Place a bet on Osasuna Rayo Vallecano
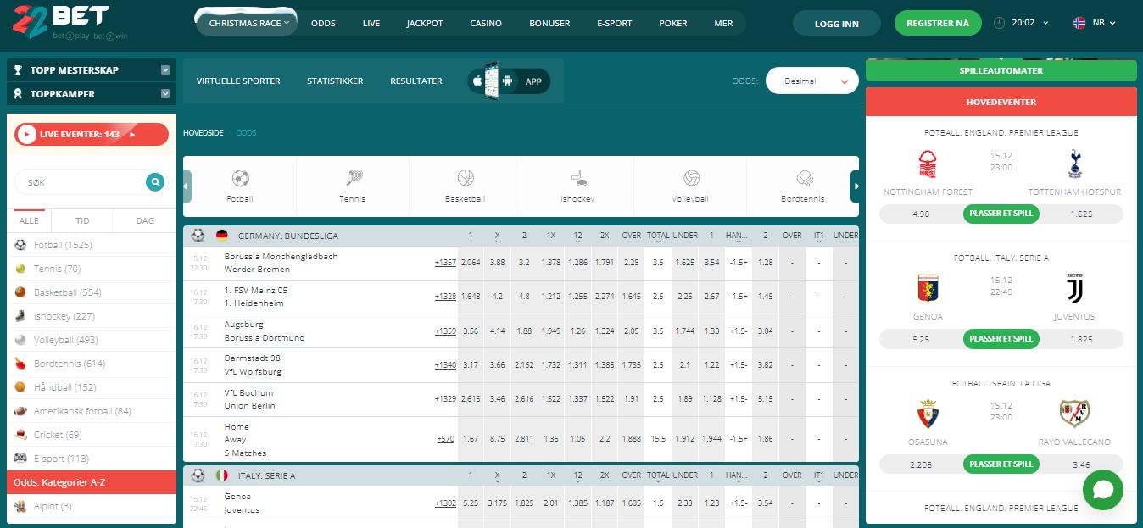 (x=1001, y=464)
